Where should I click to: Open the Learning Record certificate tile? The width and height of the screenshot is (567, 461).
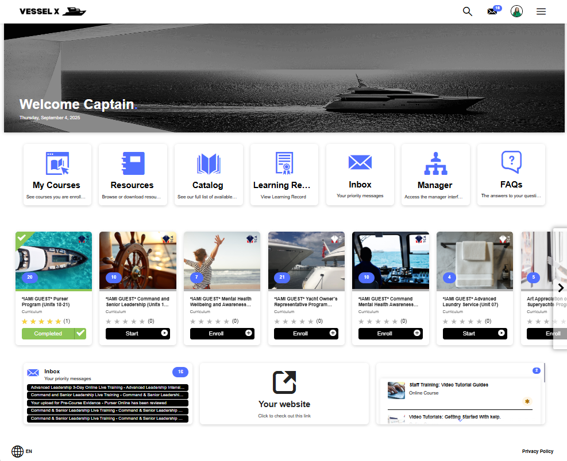[x=284, y=174]
